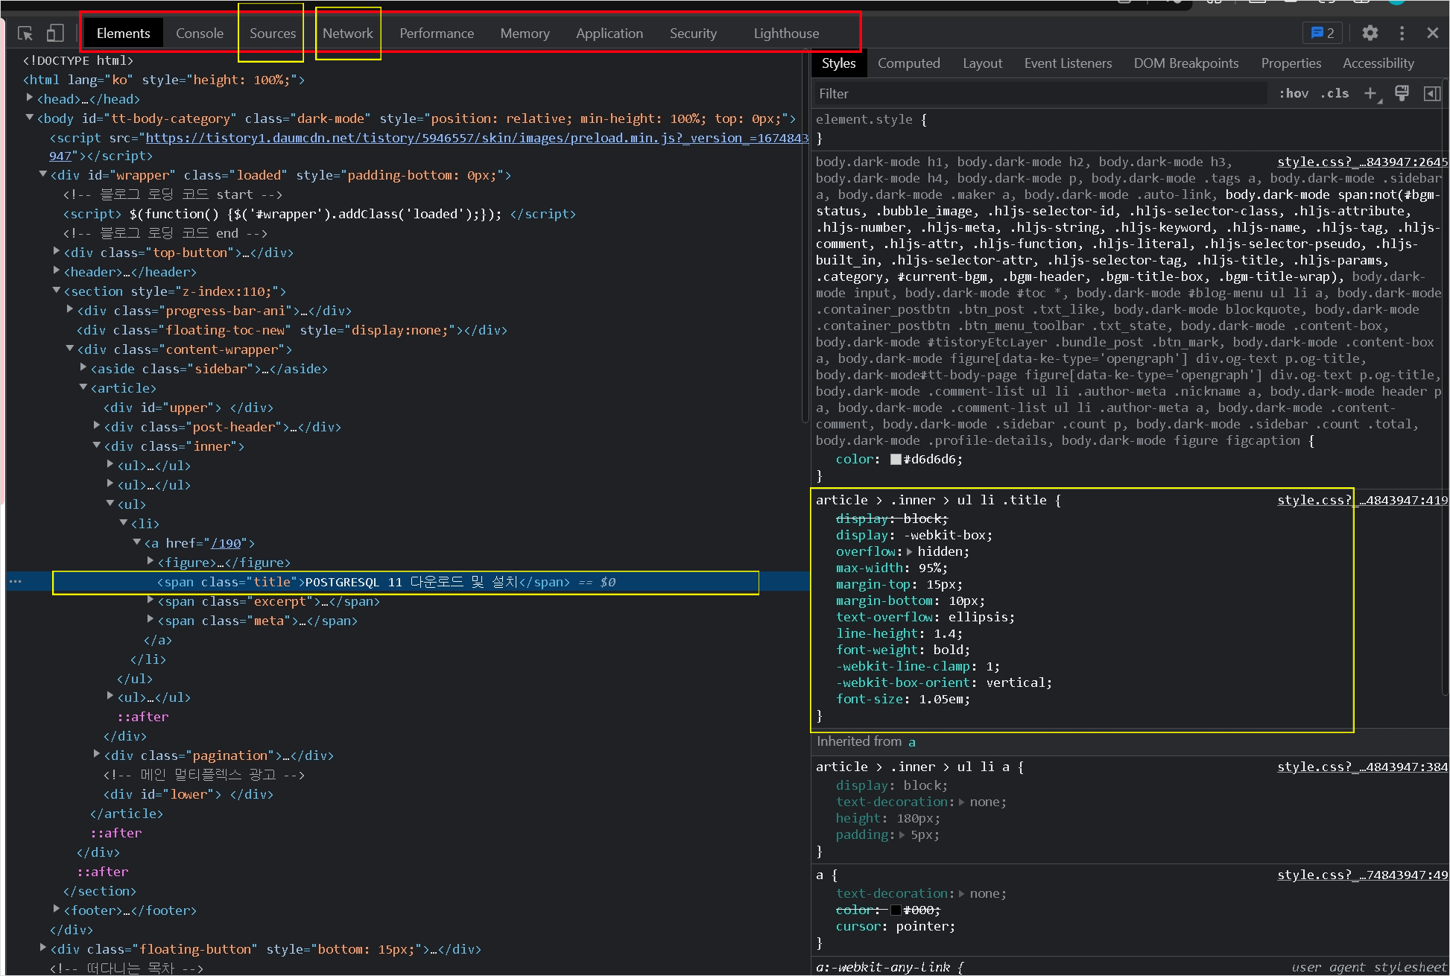This screenshot has height=976, width=1450.
Task: Click the new style rule plus icon
Action: click(x=1370, y=93)
